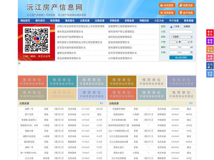The image size is (214, 160).
Task: Select the 二手房 radio button
Action: tap(171, 27)
